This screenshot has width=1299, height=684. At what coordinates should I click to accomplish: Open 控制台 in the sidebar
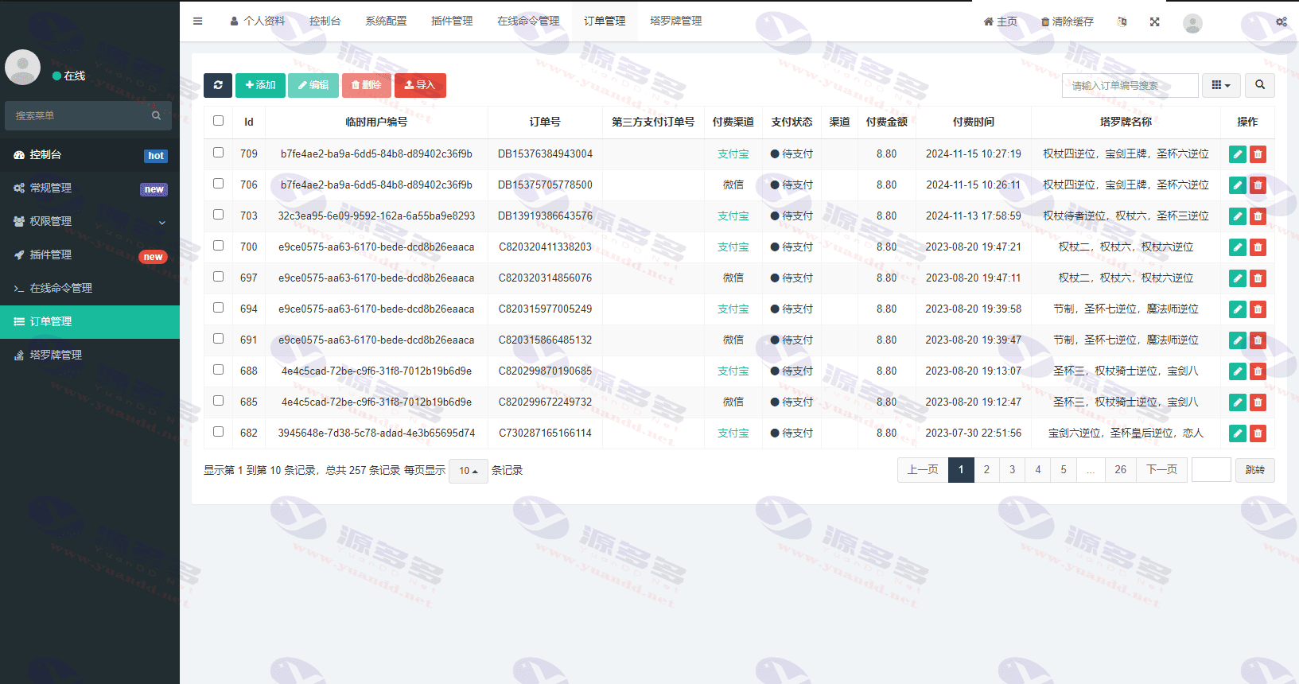coord(90,155)
